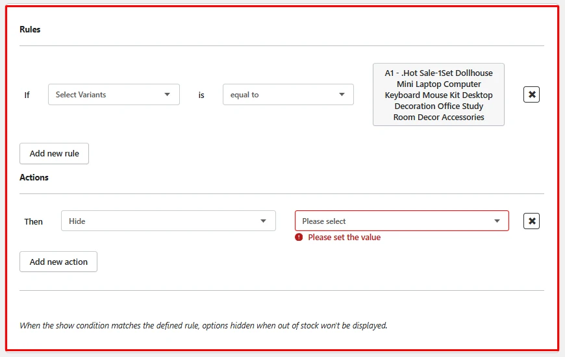Click the Rules section heading
The height and width of the screenshot is (357, 565).
point(30,30)
